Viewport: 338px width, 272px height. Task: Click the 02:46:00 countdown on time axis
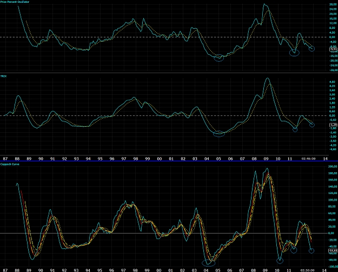pyautogui.click(x=308, y=159)
